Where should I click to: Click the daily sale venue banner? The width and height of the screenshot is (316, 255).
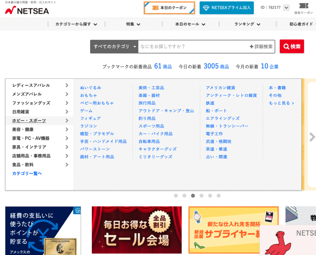point(137,230)
